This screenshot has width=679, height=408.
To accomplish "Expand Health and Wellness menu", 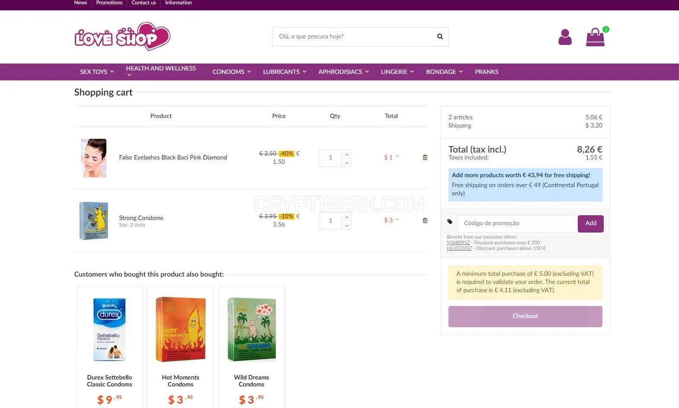I will (161, 71).
